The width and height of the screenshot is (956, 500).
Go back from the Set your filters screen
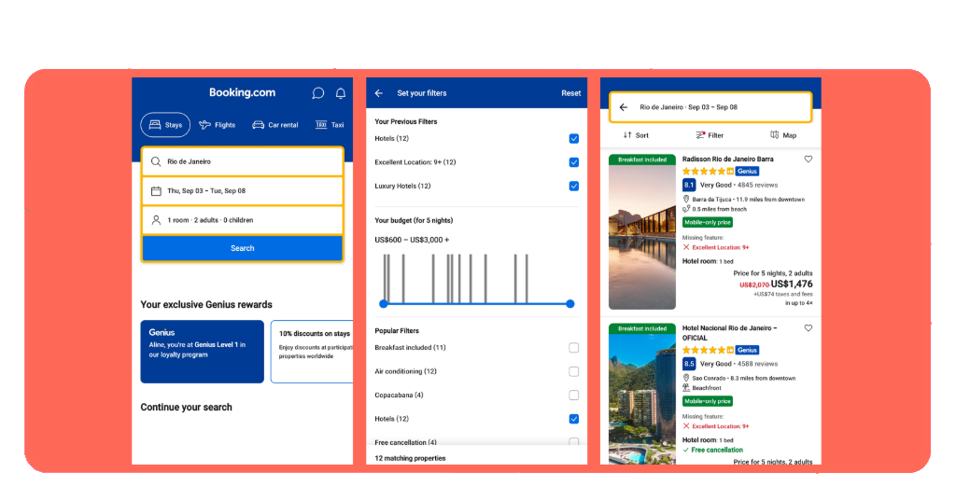pyautogui.click(x=379, y=93)
